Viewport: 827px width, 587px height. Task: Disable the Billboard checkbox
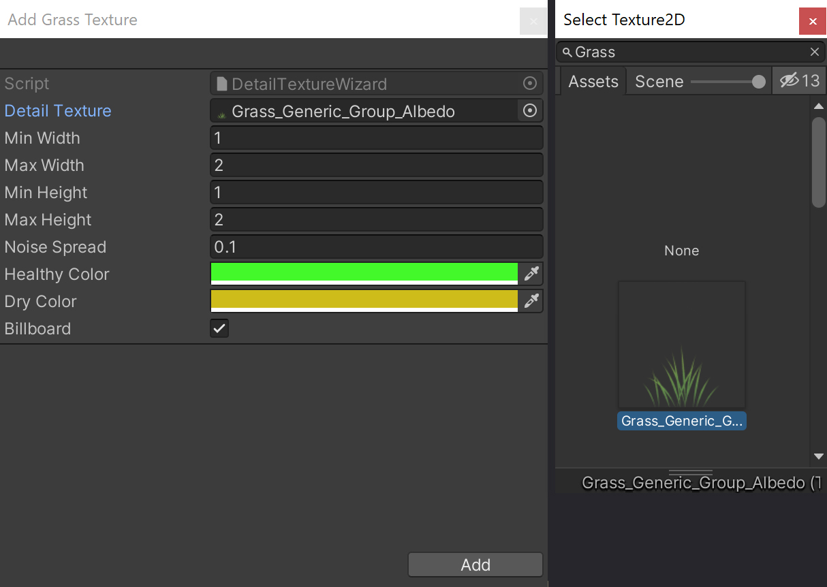click(x=219, y=328)
